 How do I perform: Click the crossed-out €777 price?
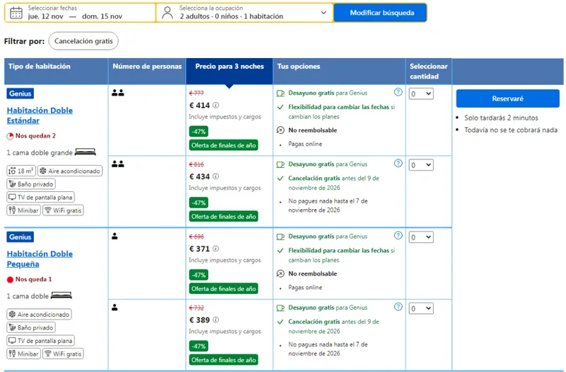tap(197, 94)
